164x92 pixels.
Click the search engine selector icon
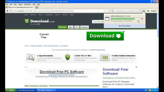coord(113,11)
